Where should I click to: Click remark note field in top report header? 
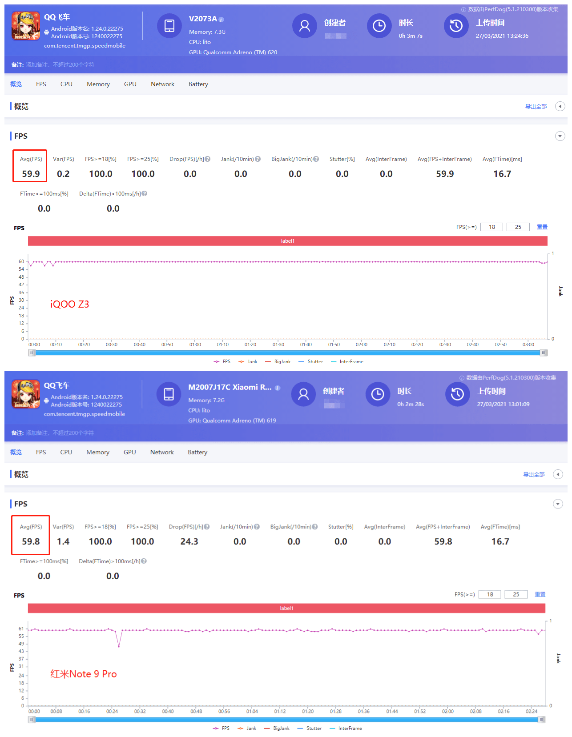[60, 65]
